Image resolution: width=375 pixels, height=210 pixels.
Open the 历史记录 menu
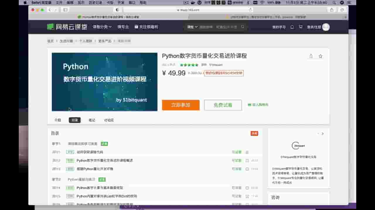point(96,3)
